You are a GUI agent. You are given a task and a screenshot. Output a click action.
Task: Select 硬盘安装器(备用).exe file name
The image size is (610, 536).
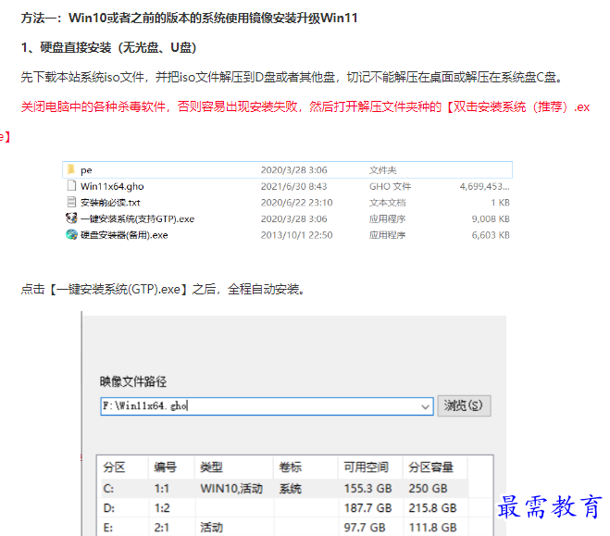[x=124, y=235]
